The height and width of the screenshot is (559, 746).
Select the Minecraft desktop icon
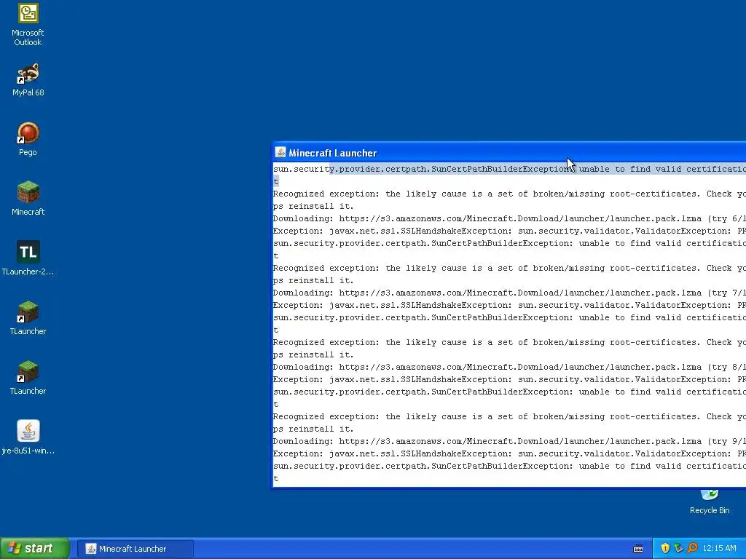[28, 199]
